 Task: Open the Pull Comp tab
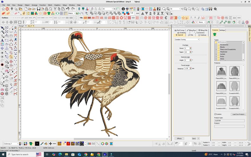[180, 30]
